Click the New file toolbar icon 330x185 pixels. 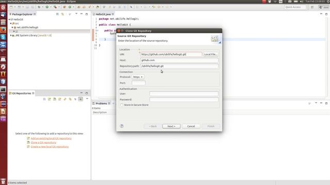11,7
